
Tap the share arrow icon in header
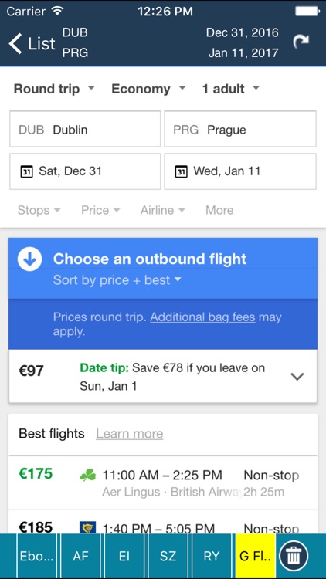click(x=301, y=42)
